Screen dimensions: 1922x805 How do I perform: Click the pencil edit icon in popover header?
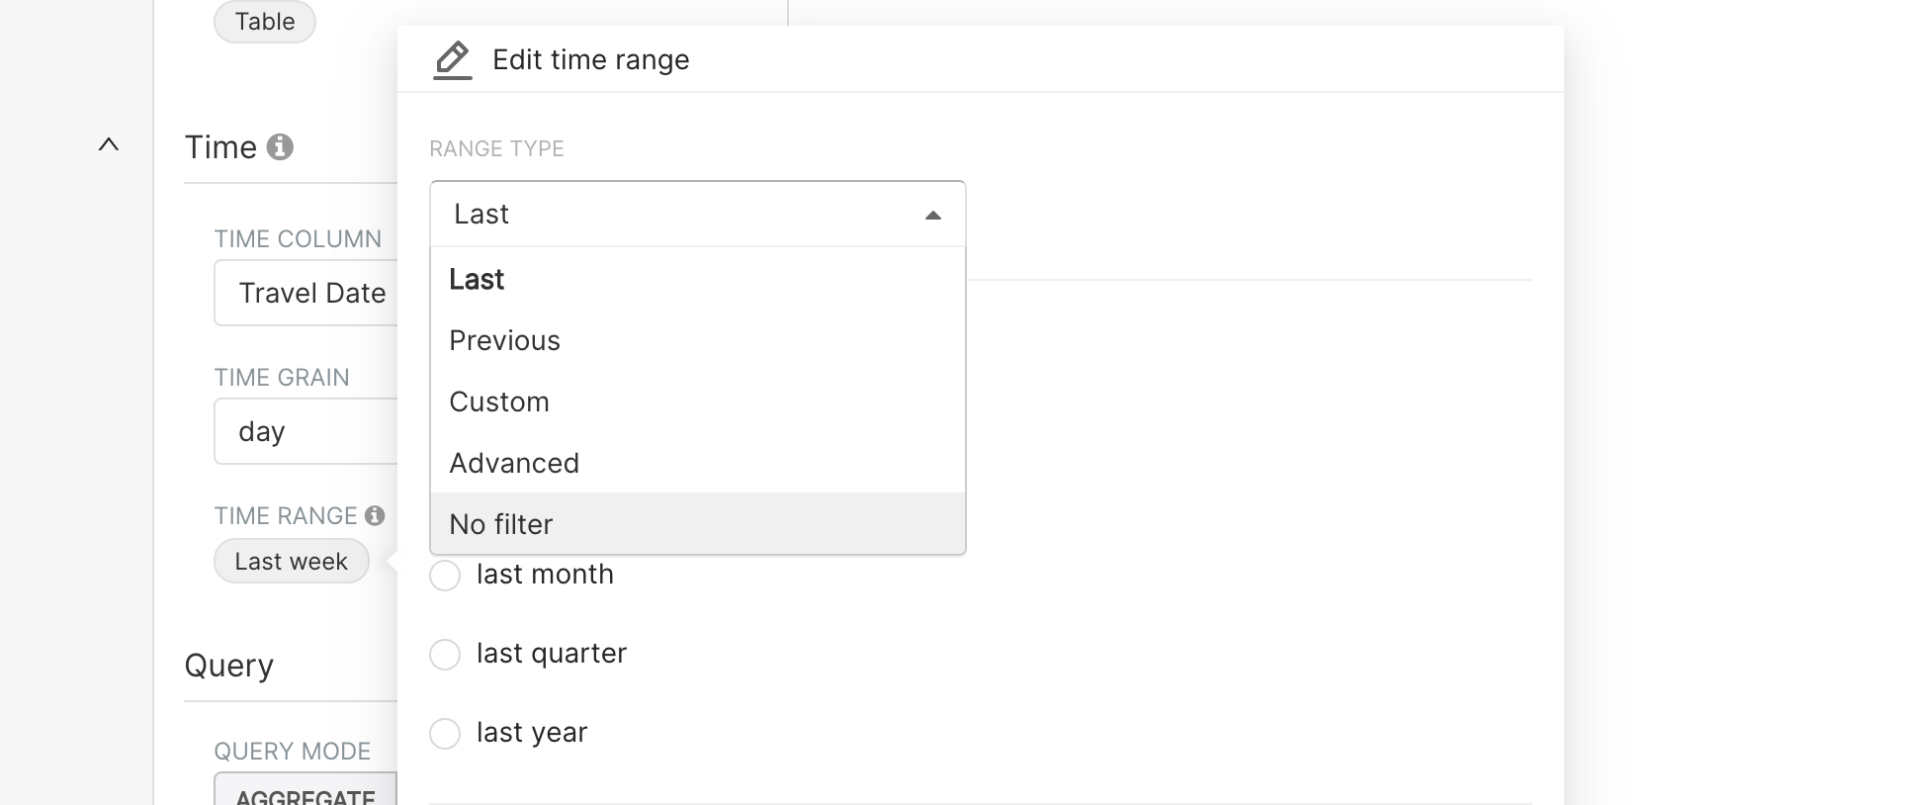(453, 59)
